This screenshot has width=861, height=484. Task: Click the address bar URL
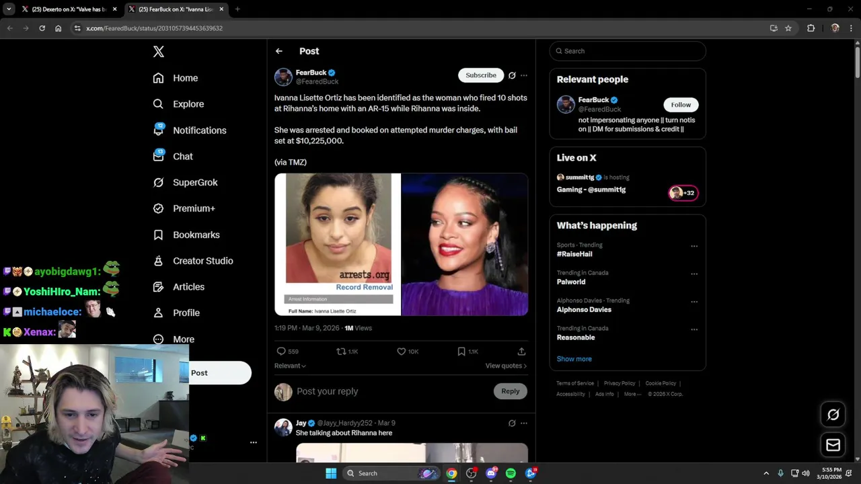pos(154,28)
